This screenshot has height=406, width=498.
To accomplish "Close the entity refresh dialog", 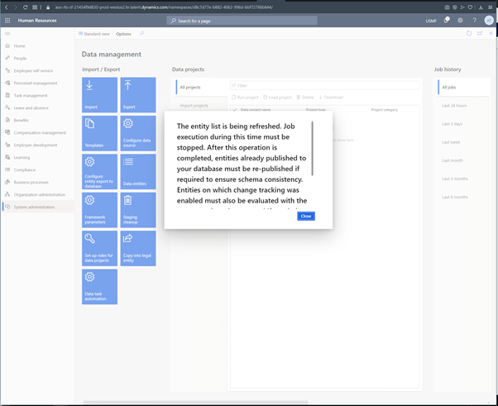I will point(305,216).
